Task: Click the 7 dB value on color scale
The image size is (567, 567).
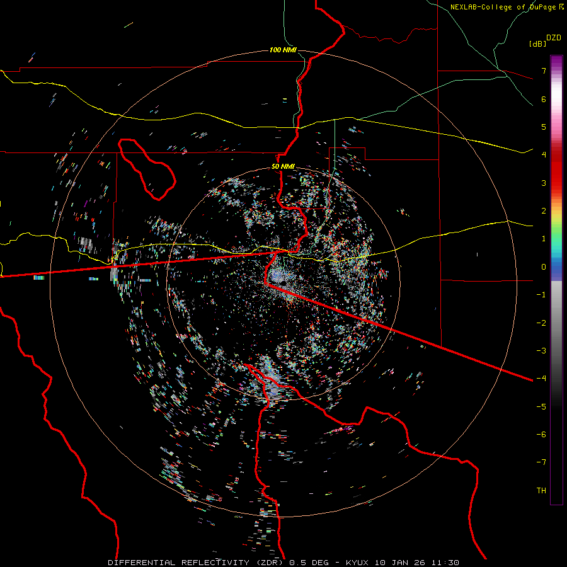Action: (x=544, y=71)
